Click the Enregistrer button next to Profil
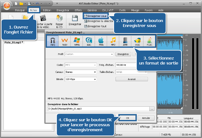The width and height of the screenshot is (202, 138). [x=123, y=54]
